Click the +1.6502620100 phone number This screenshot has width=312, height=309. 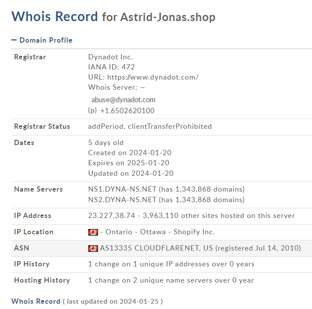tap(127, 111)
